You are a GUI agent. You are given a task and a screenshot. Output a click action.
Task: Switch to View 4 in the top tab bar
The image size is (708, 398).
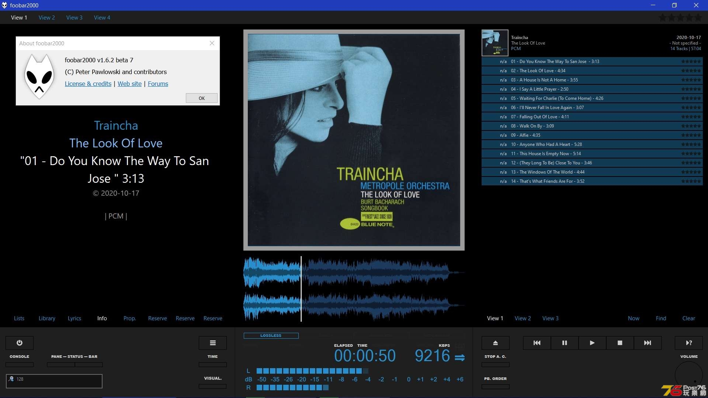(x=102, y=17)
